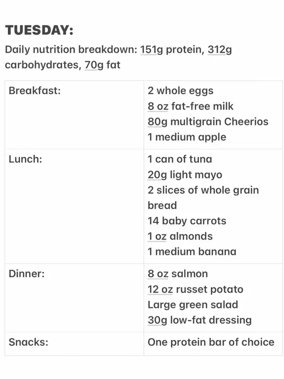Click the '1 can of tuna' line

click(x=180, y=159)
